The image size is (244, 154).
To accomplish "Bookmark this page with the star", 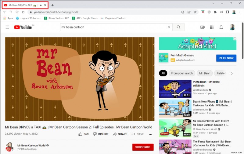I will [x=195, y=12].
